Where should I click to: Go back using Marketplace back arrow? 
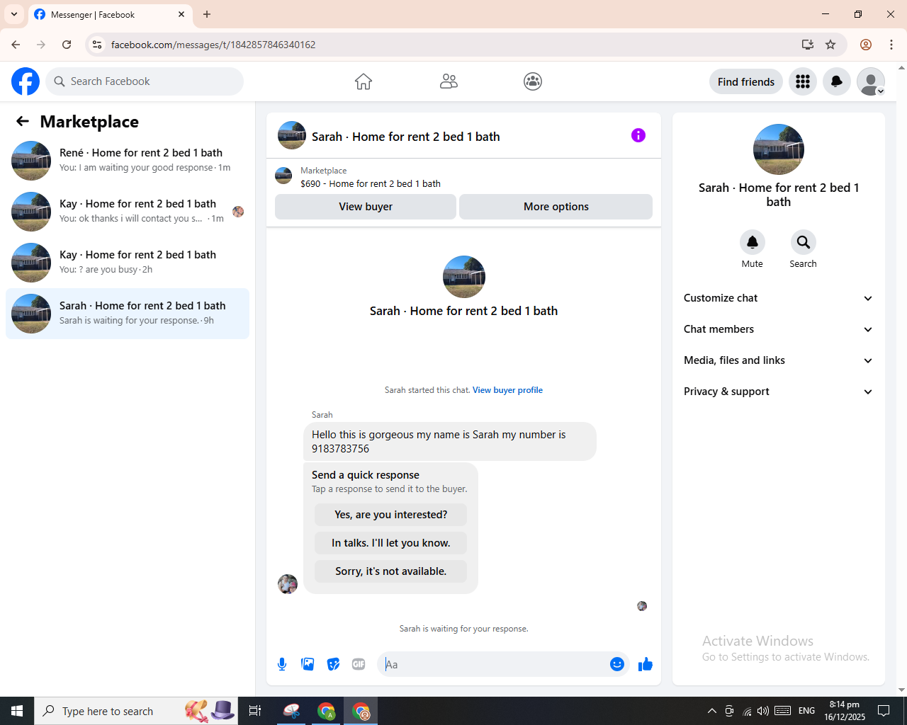coord(23,122)
